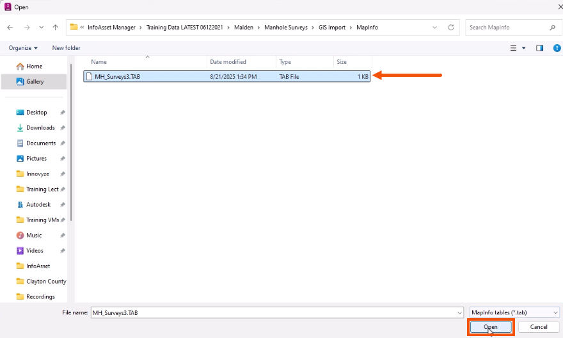
Task: Open the Training Lect folder shortcut
Action: (x=42, y=189)
